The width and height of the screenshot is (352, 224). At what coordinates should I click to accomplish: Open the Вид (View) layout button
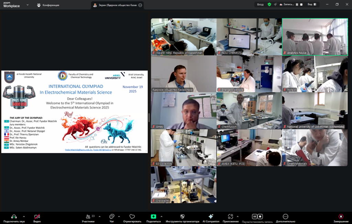click(x=311, y=4)
